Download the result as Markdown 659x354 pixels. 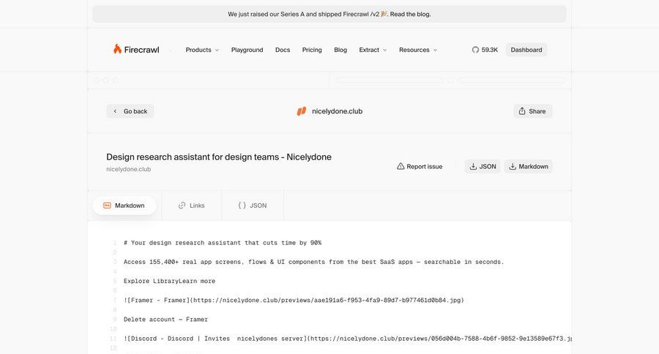coord(528,167)
